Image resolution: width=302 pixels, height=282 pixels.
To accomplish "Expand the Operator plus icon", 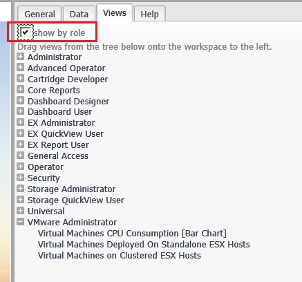I will click(x=20, y=167).
